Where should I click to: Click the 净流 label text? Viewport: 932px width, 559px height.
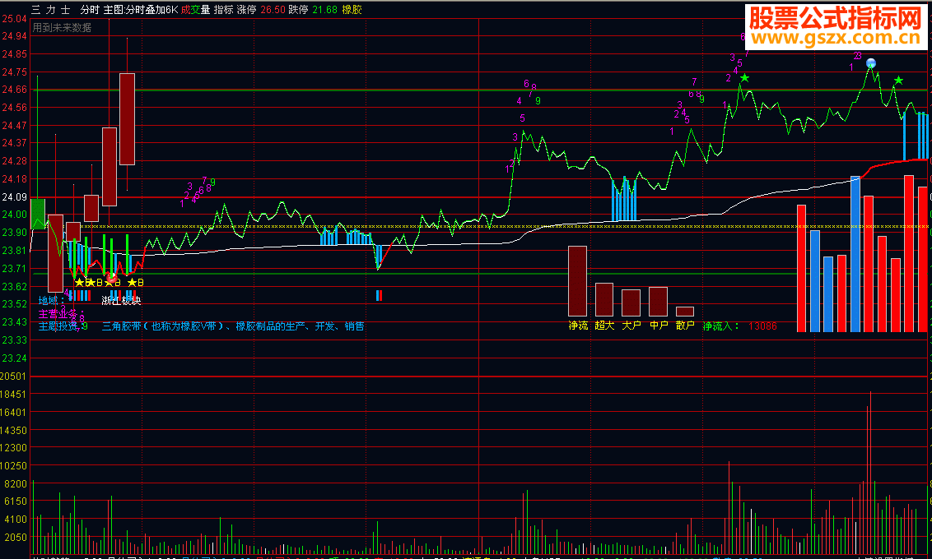(x=578, y=326)
